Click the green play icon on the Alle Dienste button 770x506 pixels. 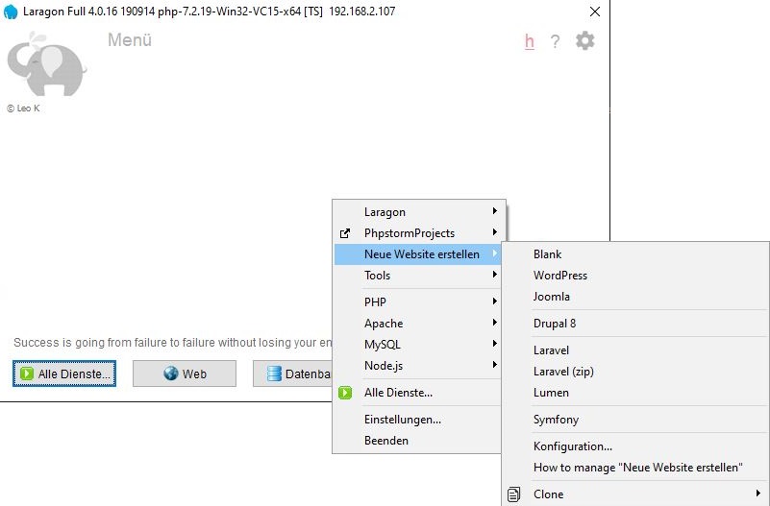pos(27,373)
